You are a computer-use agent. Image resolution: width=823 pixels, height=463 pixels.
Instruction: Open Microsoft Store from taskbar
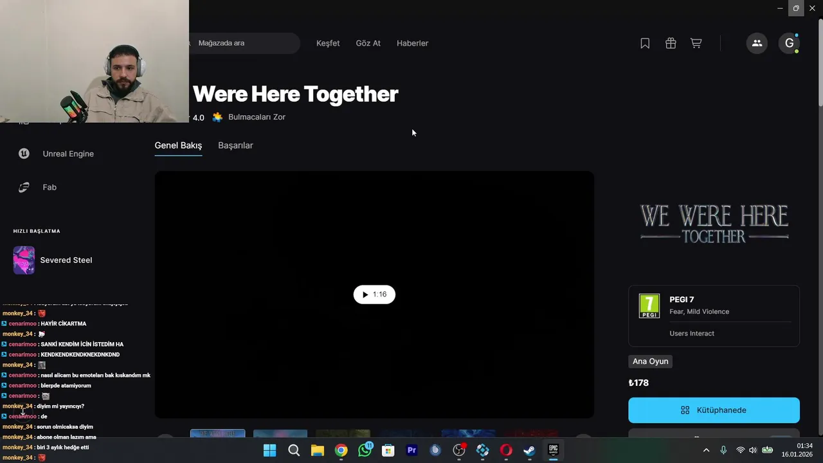(388, 450)
